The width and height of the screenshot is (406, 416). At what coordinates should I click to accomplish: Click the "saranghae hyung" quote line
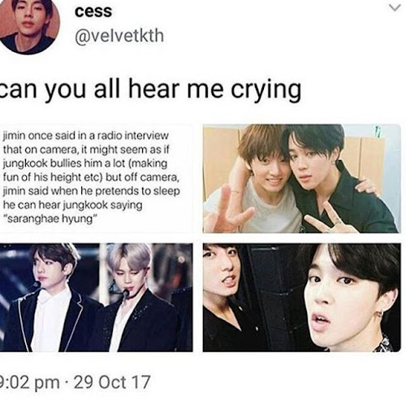(x=50, y=219)
